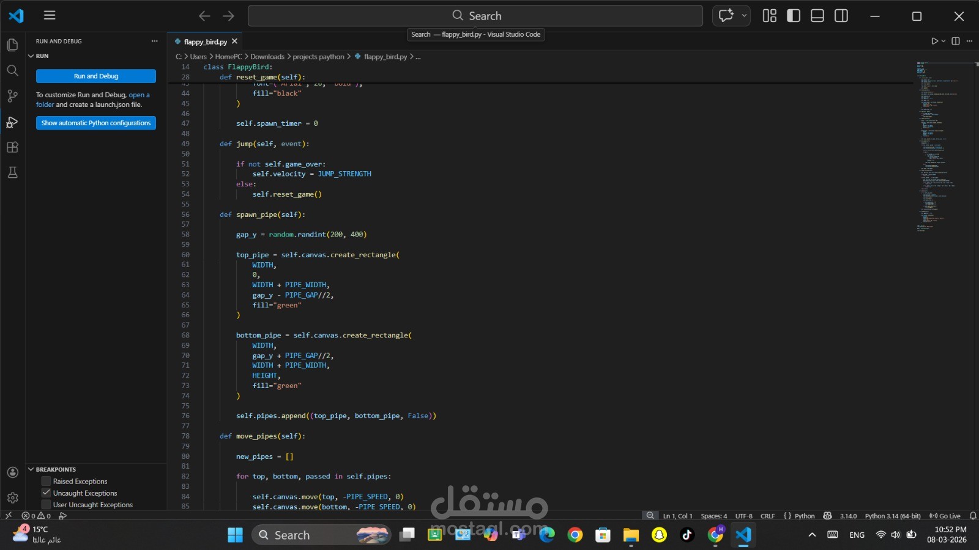Screen dimensions: 979x550
Task: Show errors and warnings count in status bar
Action: point(36,516)
